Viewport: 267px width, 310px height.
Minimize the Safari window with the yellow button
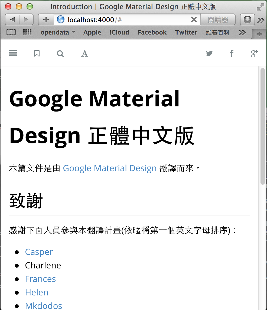coord(19,6)
